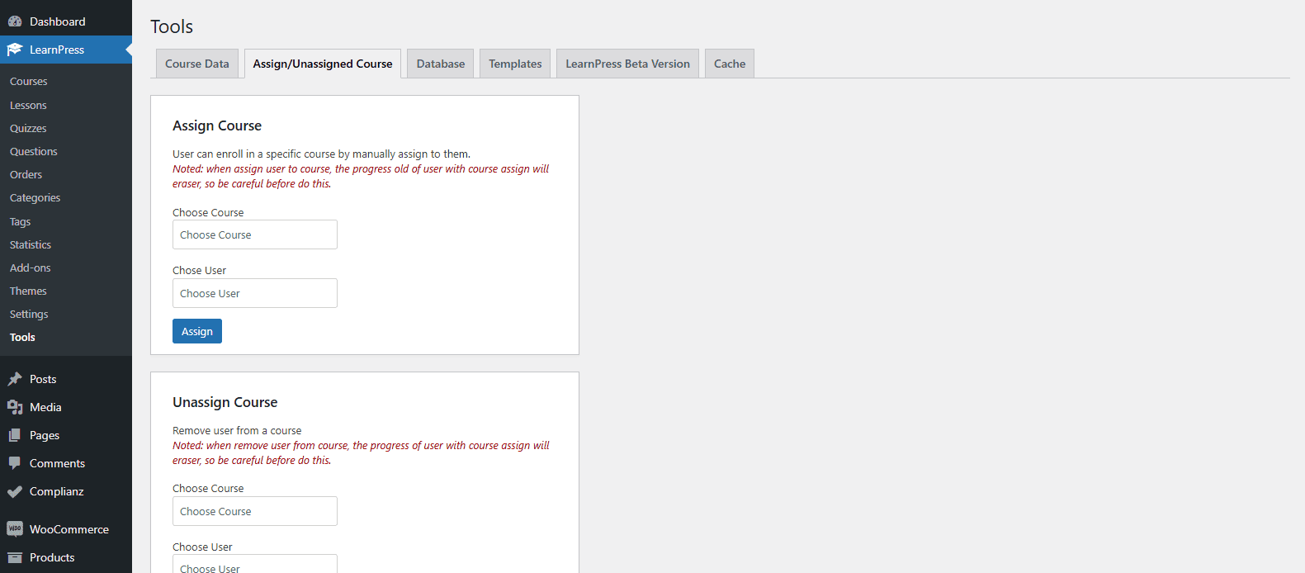Click the Media library icon
This screenshot has width=1305, height=573.
(15, 407)
